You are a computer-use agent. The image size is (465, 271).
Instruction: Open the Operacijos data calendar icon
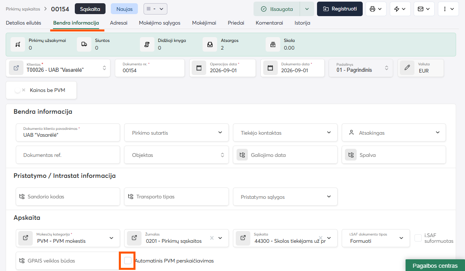[x=199, y=68]
